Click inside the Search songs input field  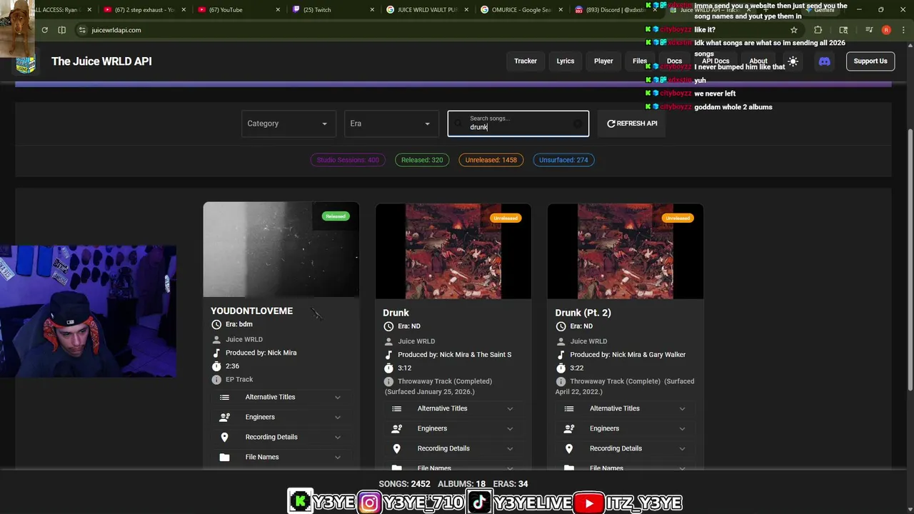[518, 124]
